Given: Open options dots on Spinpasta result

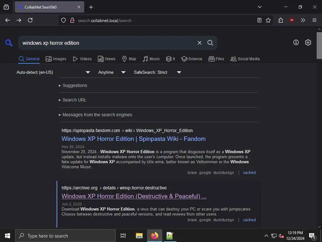Looking at the screenshot, I should (x=238, y=173).
